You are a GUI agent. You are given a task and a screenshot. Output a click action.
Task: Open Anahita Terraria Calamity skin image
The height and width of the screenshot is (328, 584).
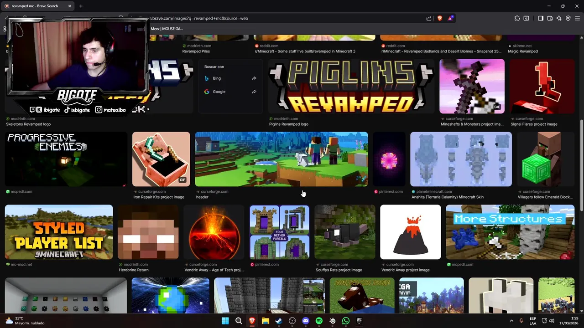click(x=461, y=159)
